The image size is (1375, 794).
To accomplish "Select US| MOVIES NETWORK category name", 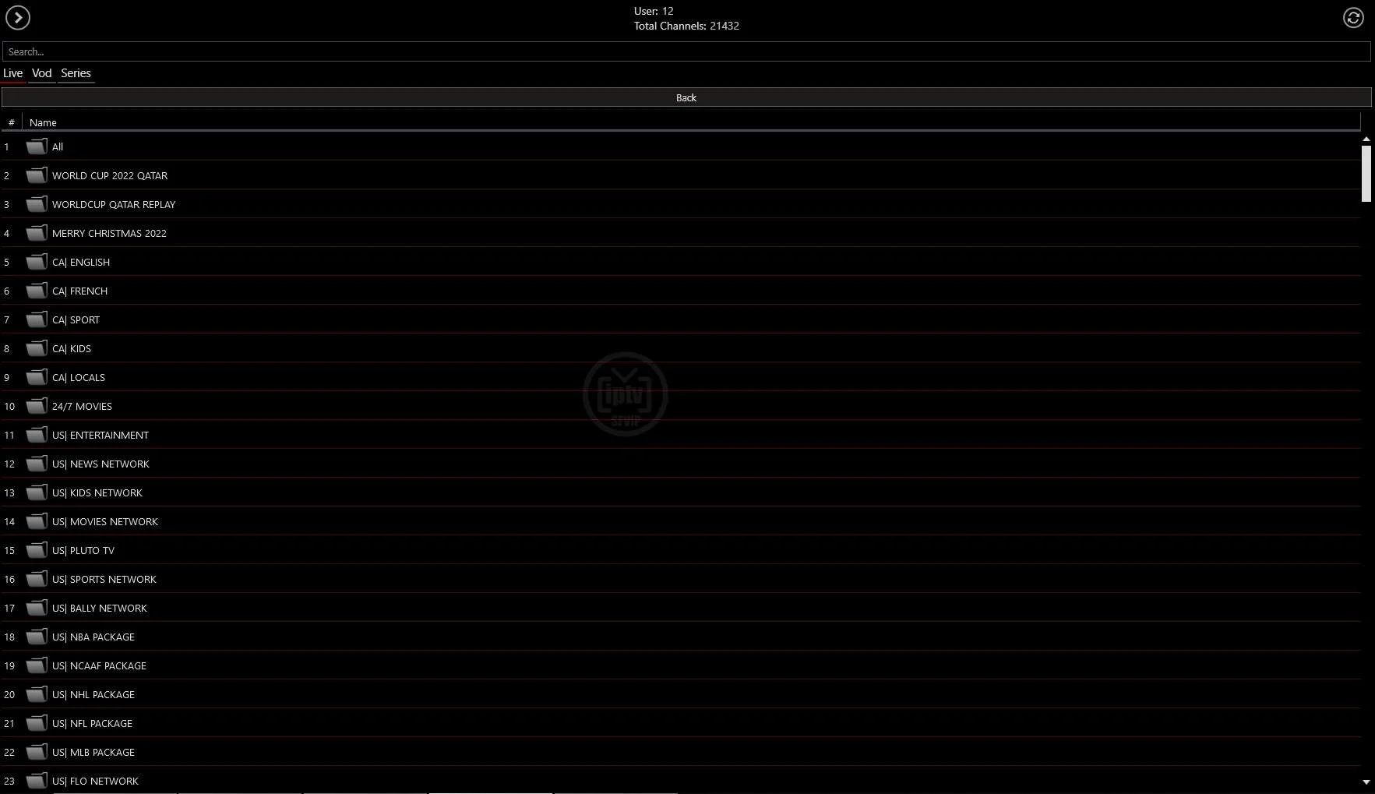I will click(105, 521).
